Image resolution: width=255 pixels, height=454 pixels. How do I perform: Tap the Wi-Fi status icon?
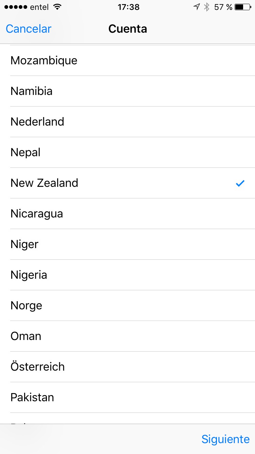click(x=57, y=7)
